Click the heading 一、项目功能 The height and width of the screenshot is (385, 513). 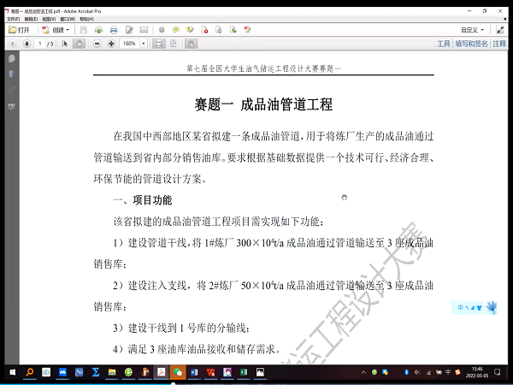pyautogui.click(x=143, y=200)
